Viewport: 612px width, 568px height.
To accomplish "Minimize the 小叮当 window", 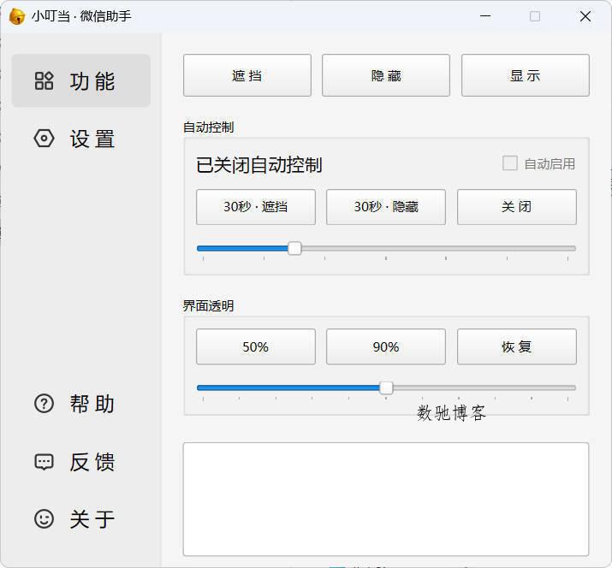I will pos(485,16).
